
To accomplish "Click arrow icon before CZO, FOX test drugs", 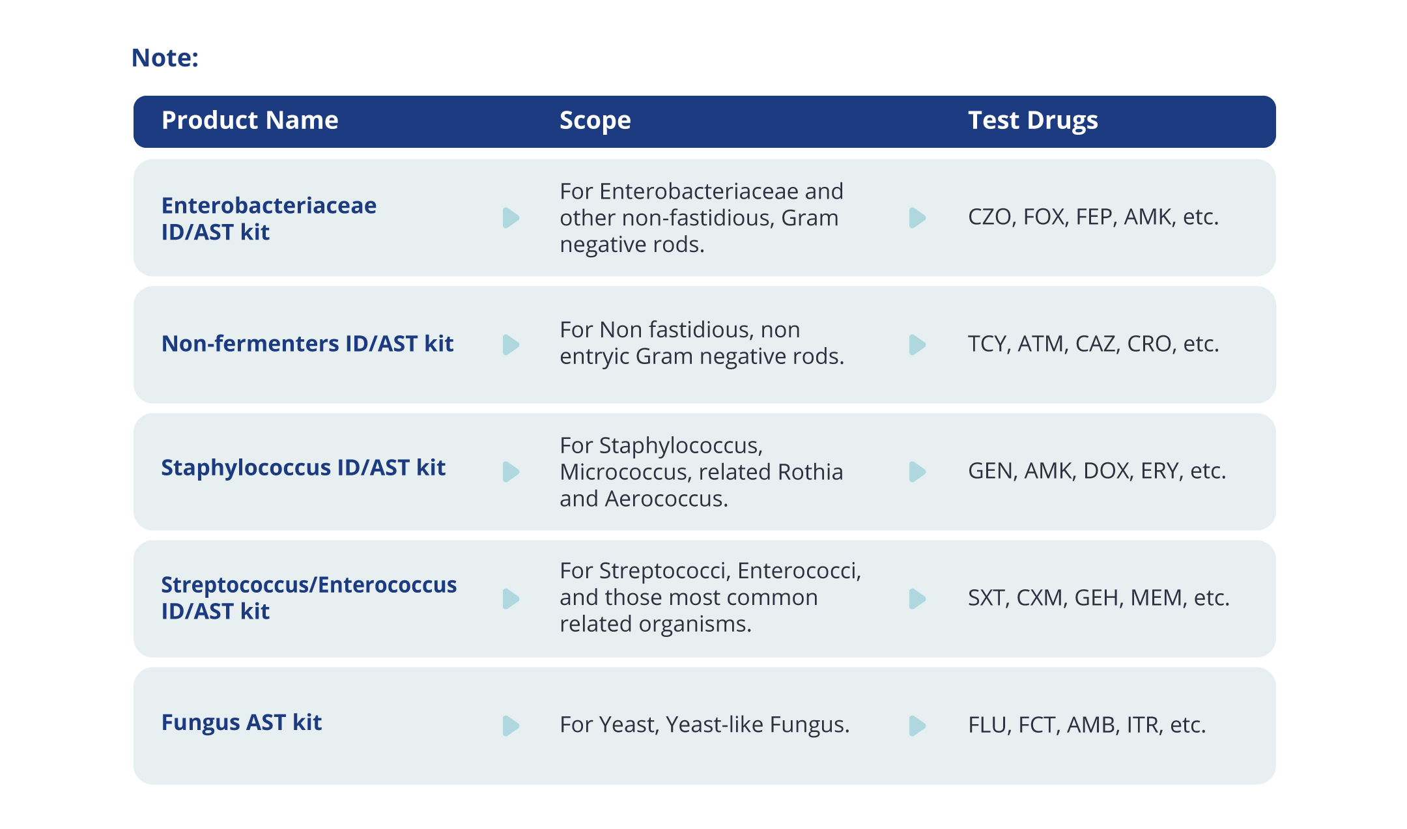I will 917,218.
